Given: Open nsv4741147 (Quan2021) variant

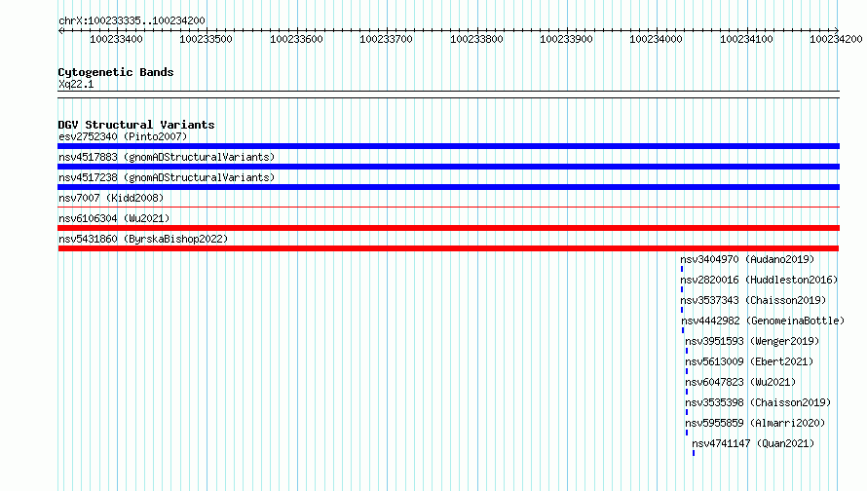Looking at the screenshot, I should [x=753, y=443].
